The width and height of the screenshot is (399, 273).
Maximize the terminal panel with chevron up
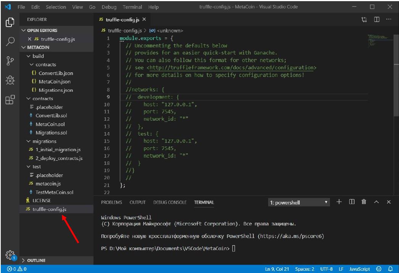[x=376, y=202]
